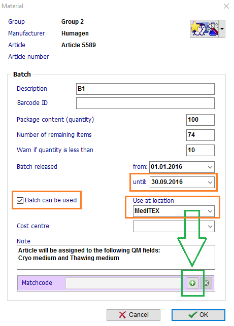
Task: Expand the 'until' date dropdown
Action: pyautogui.click(x=210, y=183)
